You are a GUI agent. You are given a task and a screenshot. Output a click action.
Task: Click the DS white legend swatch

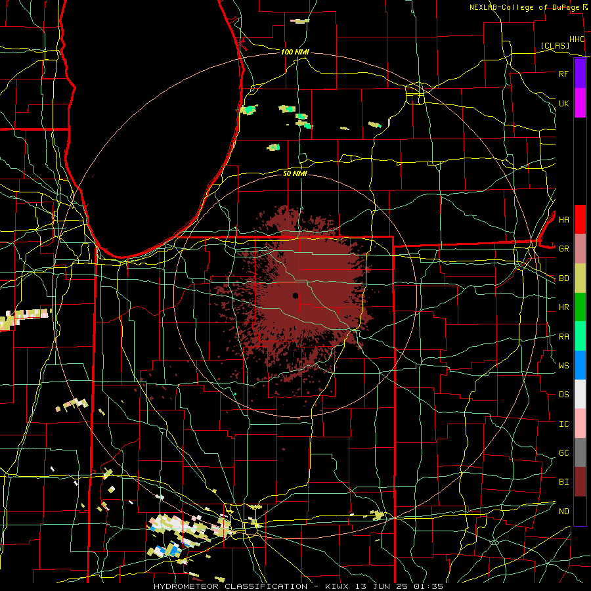coord(580,394)
